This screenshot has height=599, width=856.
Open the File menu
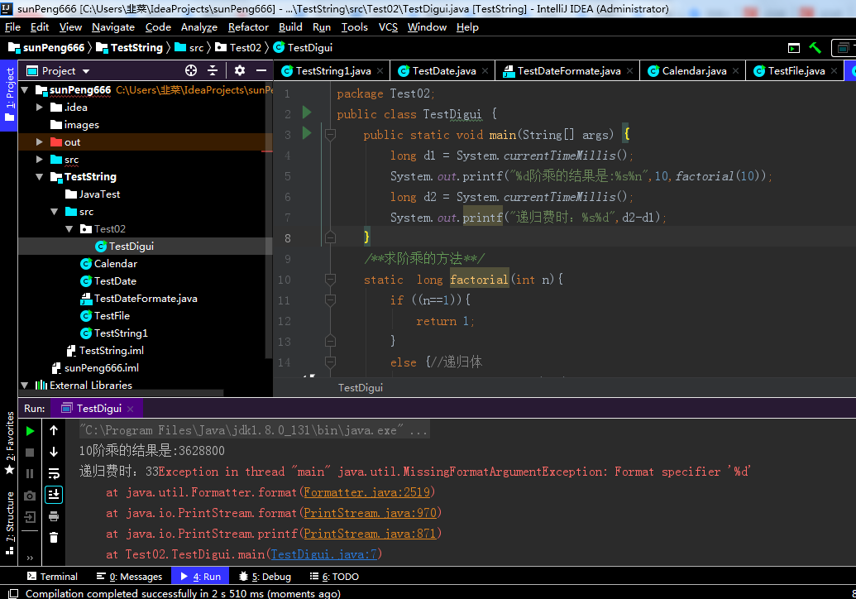(x=12, y=27)
